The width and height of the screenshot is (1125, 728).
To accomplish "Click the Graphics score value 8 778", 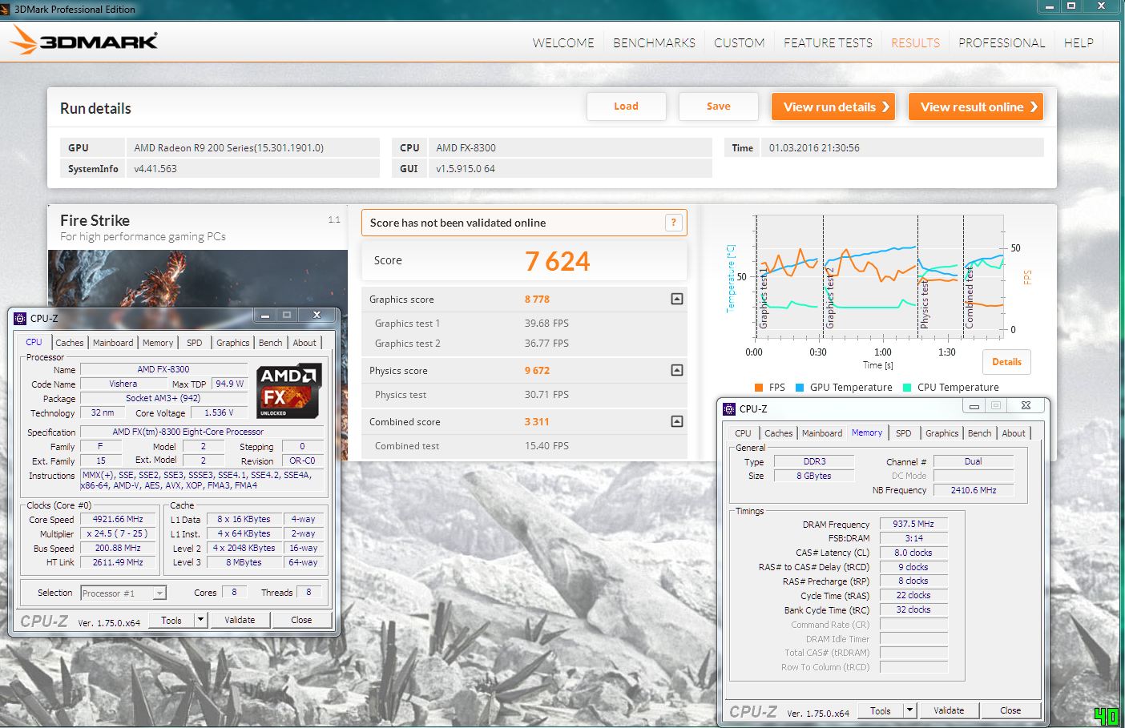I will point(537,300).
